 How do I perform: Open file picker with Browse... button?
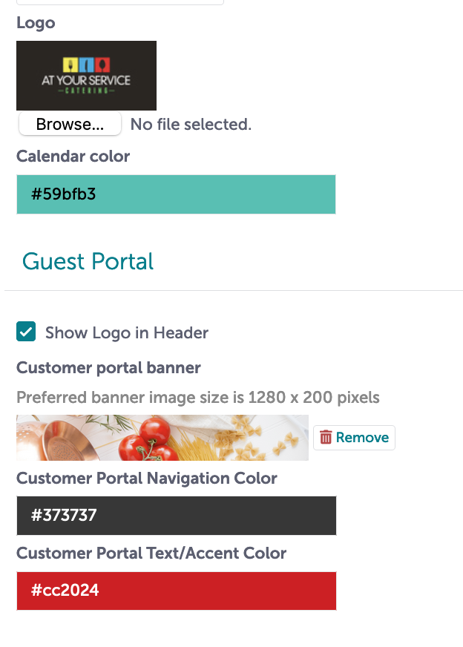click(70, 124)
